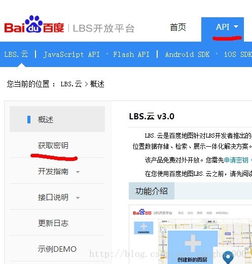Click the LBS开放平台 title text

tap(103, 28)
